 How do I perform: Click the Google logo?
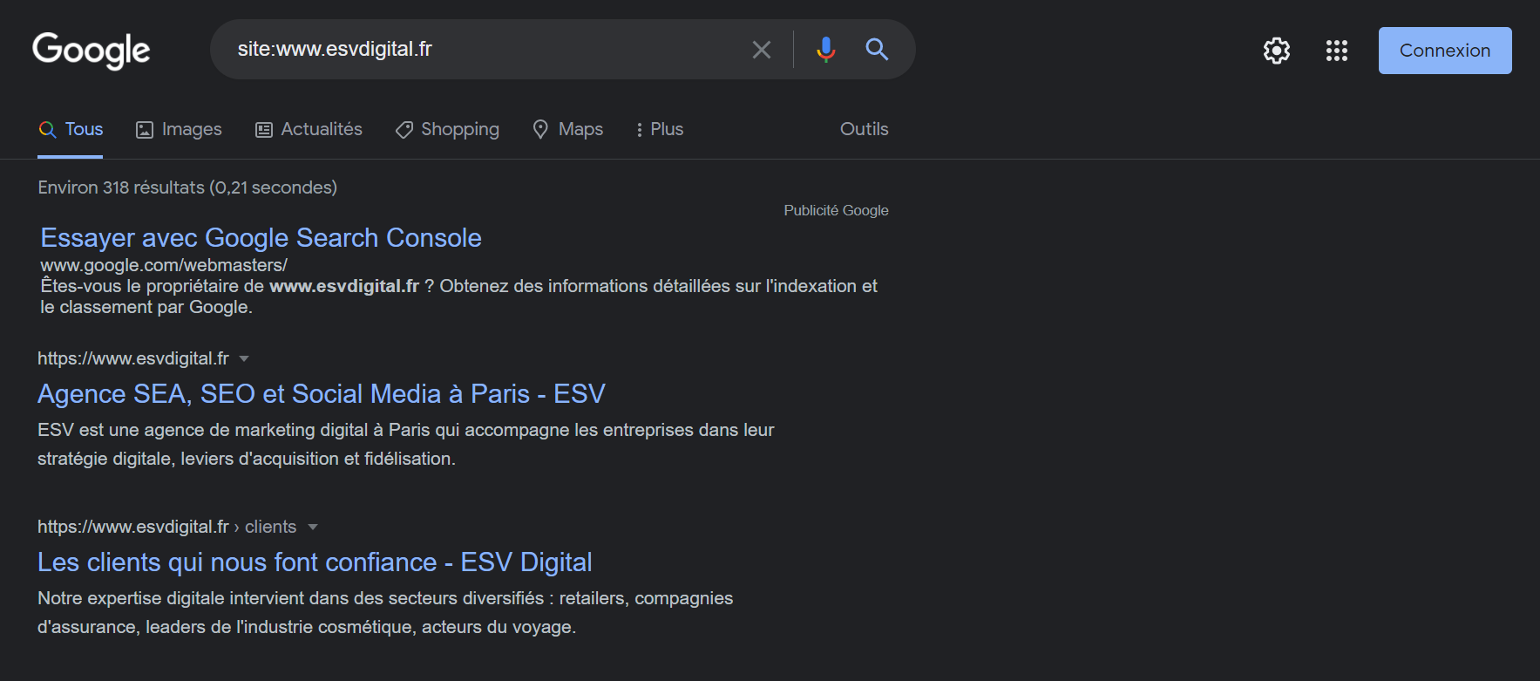click(x=92, y=51)
